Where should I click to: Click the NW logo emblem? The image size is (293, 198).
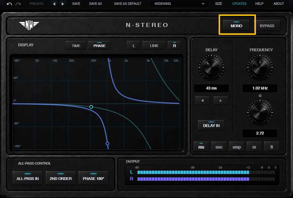tap(29, 26)
